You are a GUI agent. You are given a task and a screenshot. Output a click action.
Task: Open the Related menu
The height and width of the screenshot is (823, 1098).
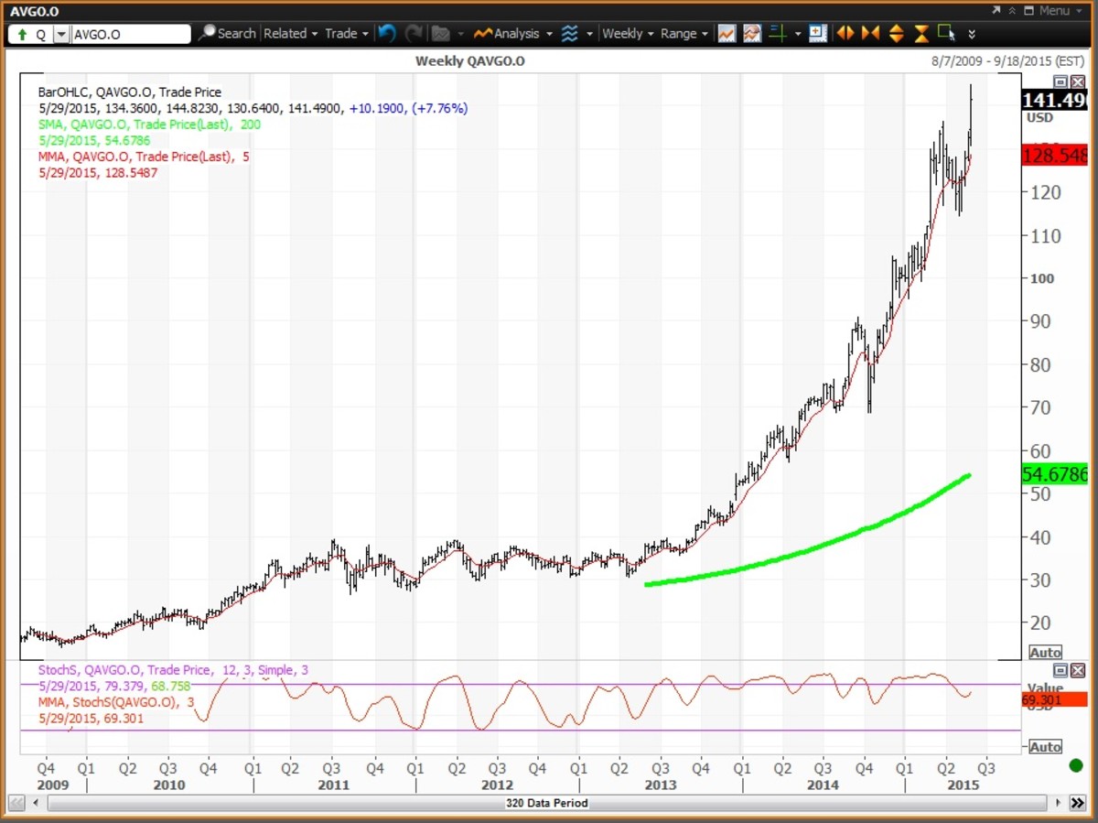[290, 34]
